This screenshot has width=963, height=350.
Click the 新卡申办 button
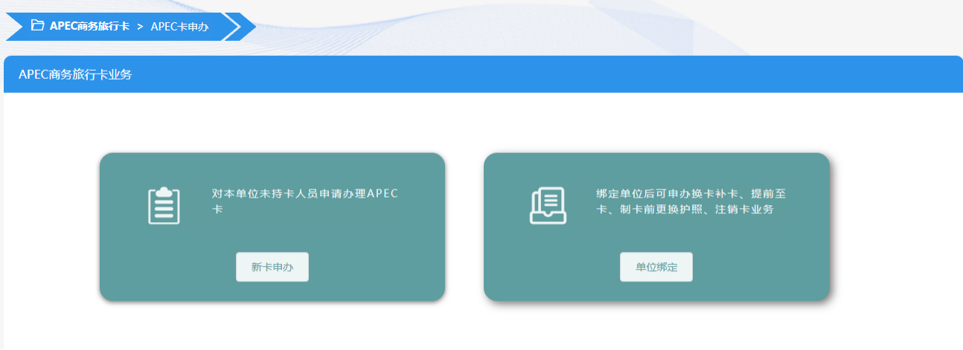(x=272, y=267)
